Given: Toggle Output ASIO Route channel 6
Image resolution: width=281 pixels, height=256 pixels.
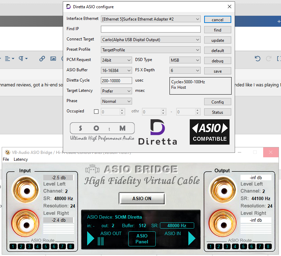Looking at the screenshot, I should point(251,246).
